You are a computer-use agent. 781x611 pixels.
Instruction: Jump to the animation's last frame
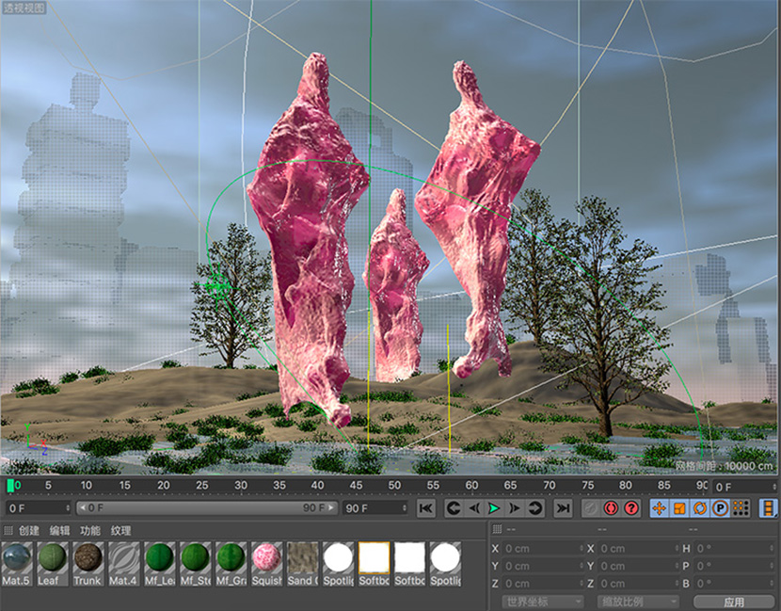pos(563,507)
